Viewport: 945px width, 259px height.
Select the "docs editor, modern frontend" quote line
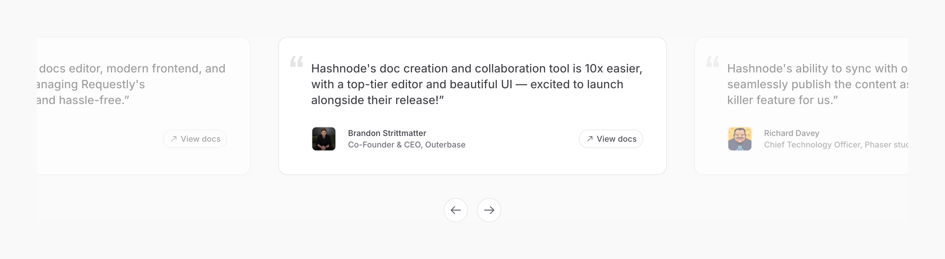click(x=132, y=68)
